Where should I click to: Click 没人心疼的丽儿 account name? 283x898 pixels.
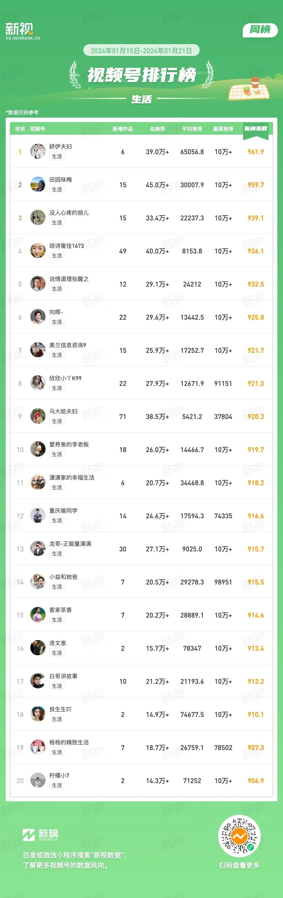tap(69, 213)
